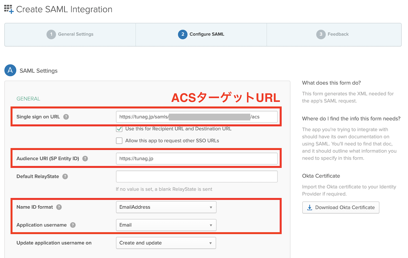Click the Create SAML Integration app icon

tap(9, 9)
